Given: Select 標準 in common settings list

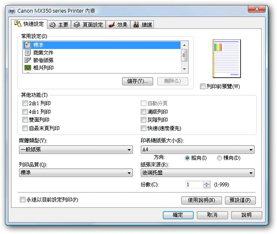Looking at the screenshot, I should [x=102, y=45].
